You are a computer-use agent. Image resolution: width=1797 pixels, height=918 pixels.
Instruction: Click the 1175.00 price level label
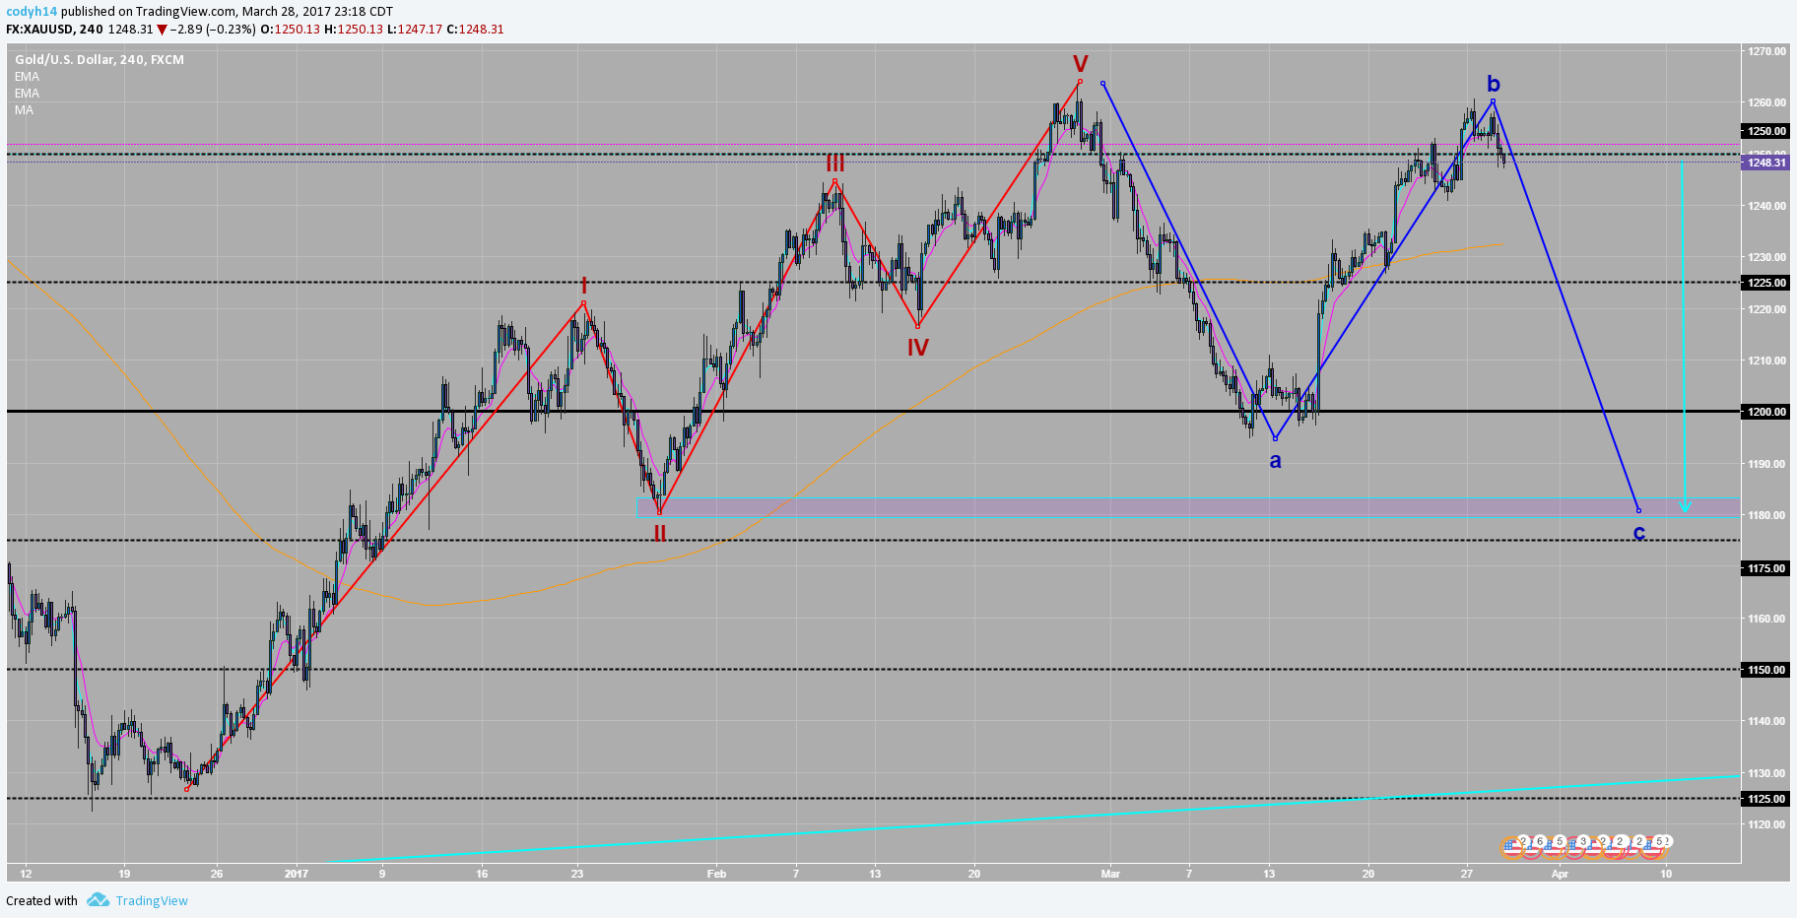point(1765,568)
